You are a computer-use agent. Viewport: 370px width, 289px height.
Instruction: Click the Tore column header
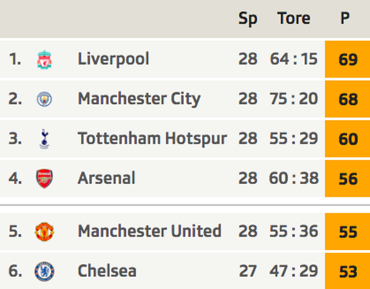click(294, 18)
